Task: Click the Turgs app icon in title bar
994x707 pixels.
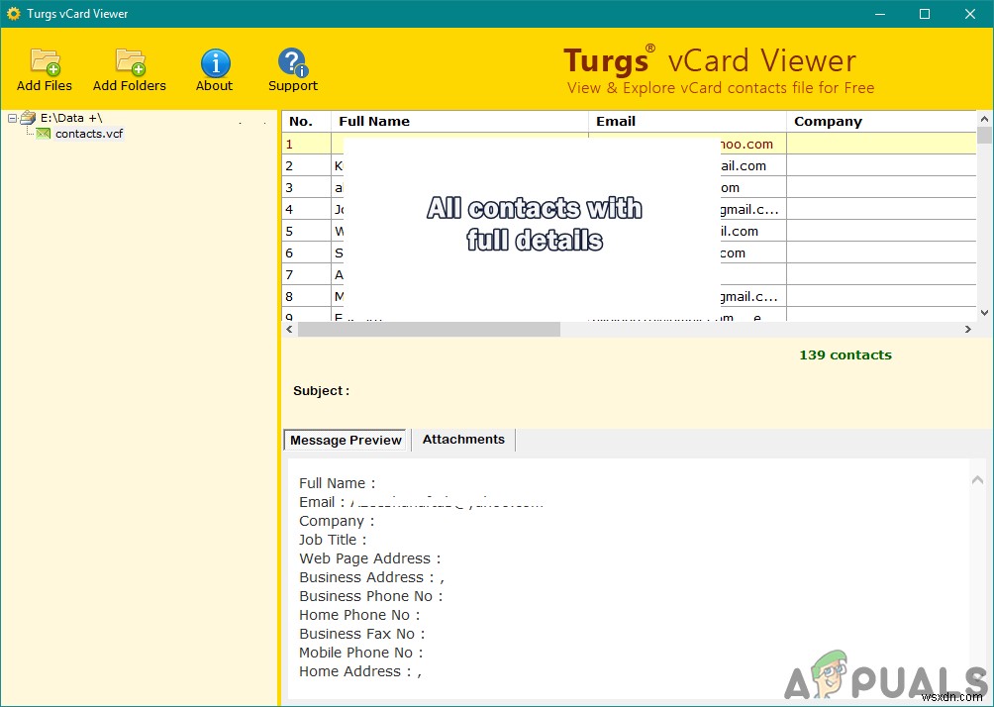Action: click(x=13, y=13)
